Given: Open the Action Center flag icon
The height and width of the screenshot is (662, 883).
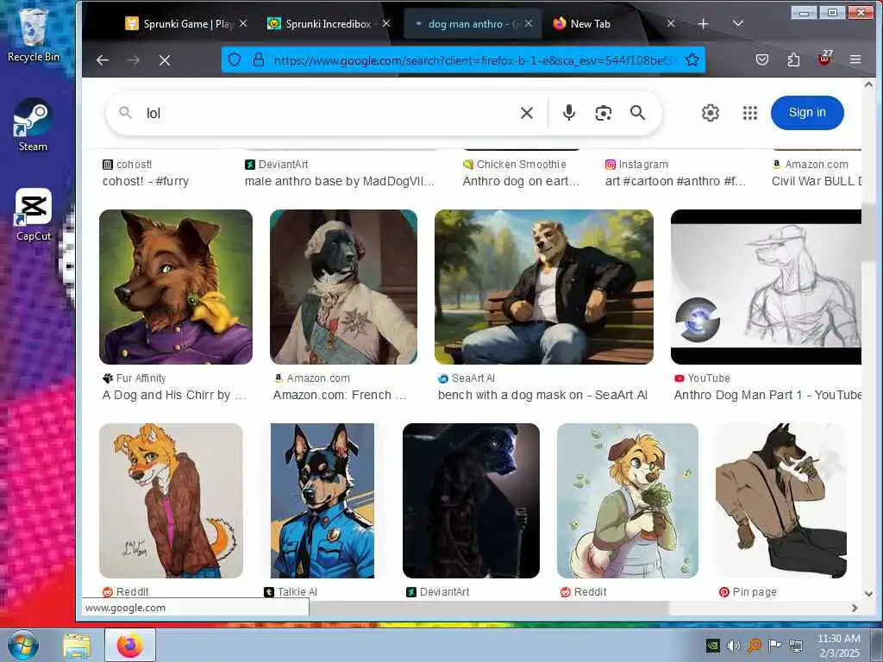Looking at the screenshot, I should coord(775,645).
